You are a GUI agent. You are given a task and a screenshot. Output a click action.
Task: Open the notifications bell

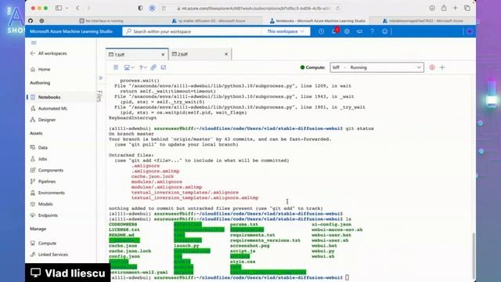[334, 31]
